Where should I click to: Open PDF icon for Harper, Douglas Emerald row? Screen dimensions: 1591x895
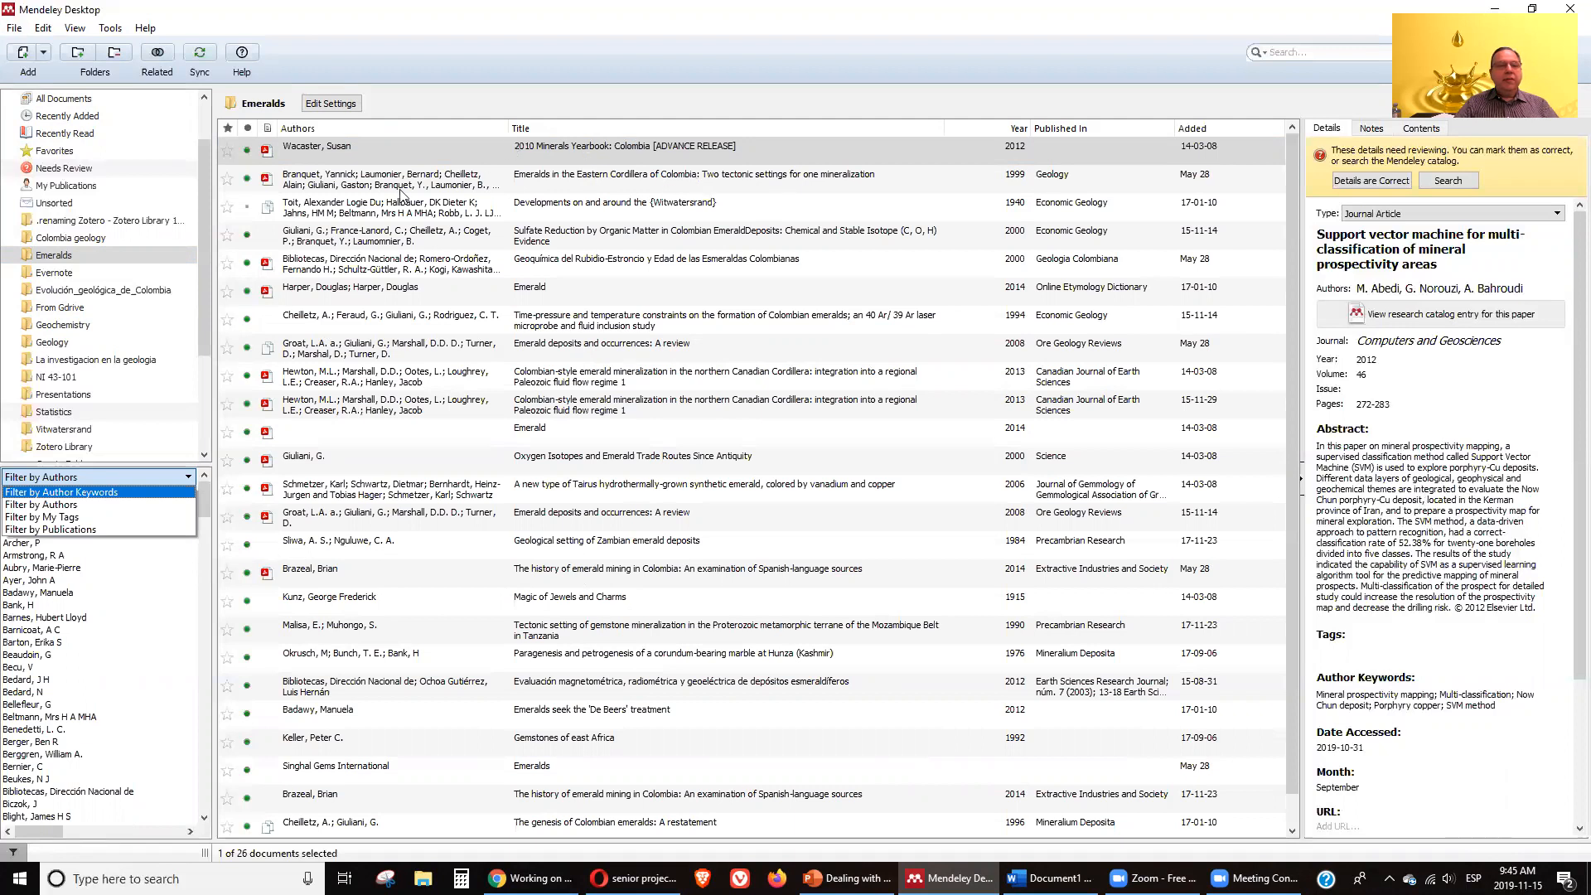coord(266,292)
